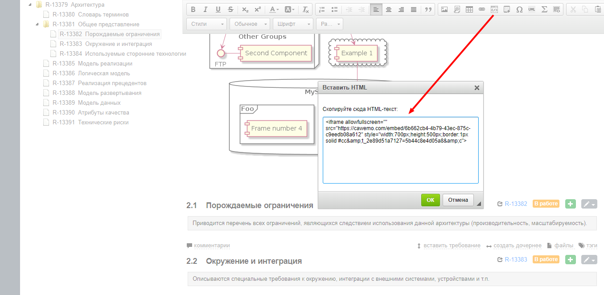Click В работе status of section 2.1
Viewport: 604px width, 295px height.
pyautogui.click(x=546, y=204)
